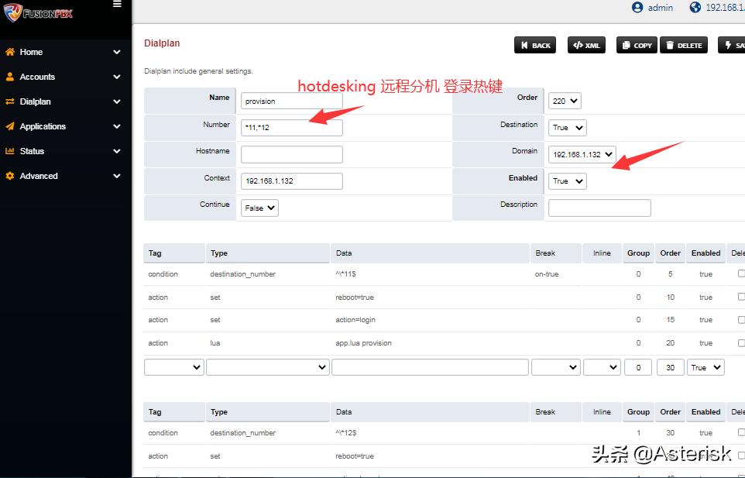
Task: Click the Dialplan paper-plane sidebar icon
Action: point(11,101)
